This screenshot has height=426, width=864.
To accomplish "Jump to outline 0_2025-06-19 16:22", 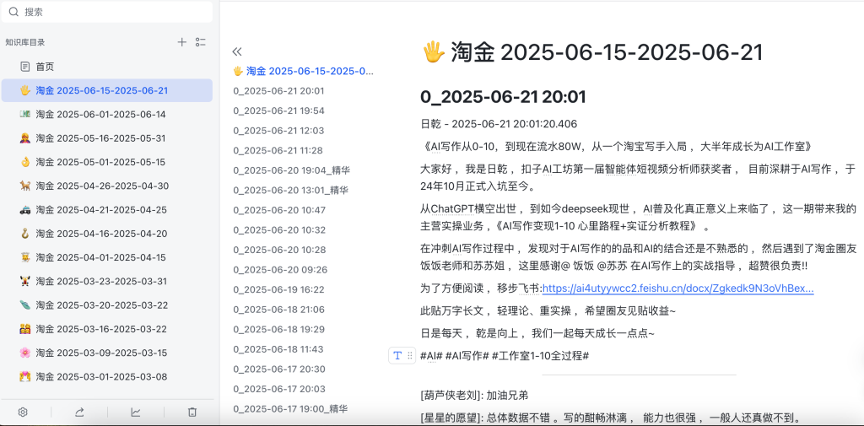I will pos(278,289).
